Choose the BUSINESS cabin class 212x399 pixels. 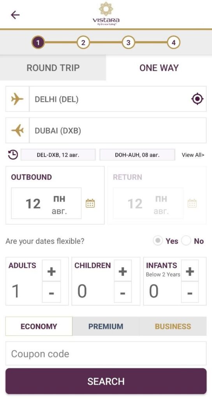pos(173,326)
